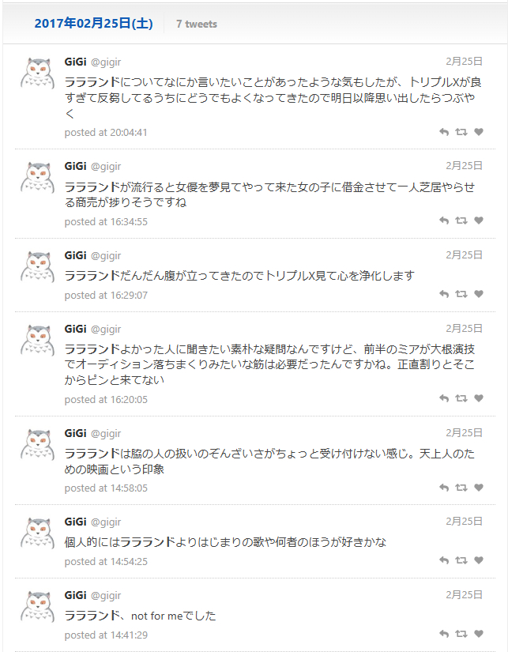The image size is (508, 652).
Task: Reply to the tweet posted at 16:20:05
Action: [x=444, y=399]
